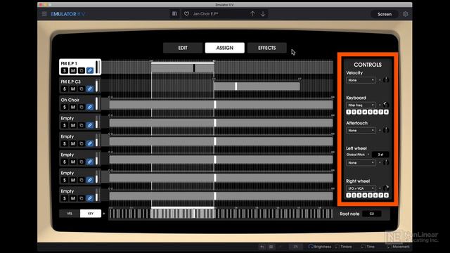Click the FM E.P 1 key range bar
450x253 pixels.
click(183, 68)
